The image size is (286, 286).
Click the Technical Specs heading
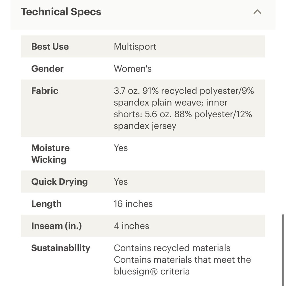point(61,12)
